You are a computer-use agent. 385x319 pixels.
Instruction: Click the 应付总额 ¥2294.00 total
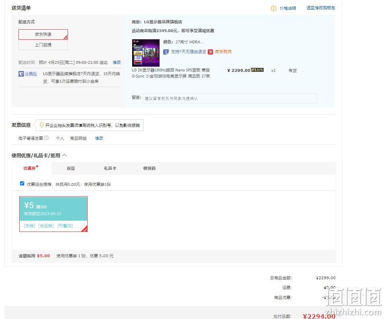[319, 316]
